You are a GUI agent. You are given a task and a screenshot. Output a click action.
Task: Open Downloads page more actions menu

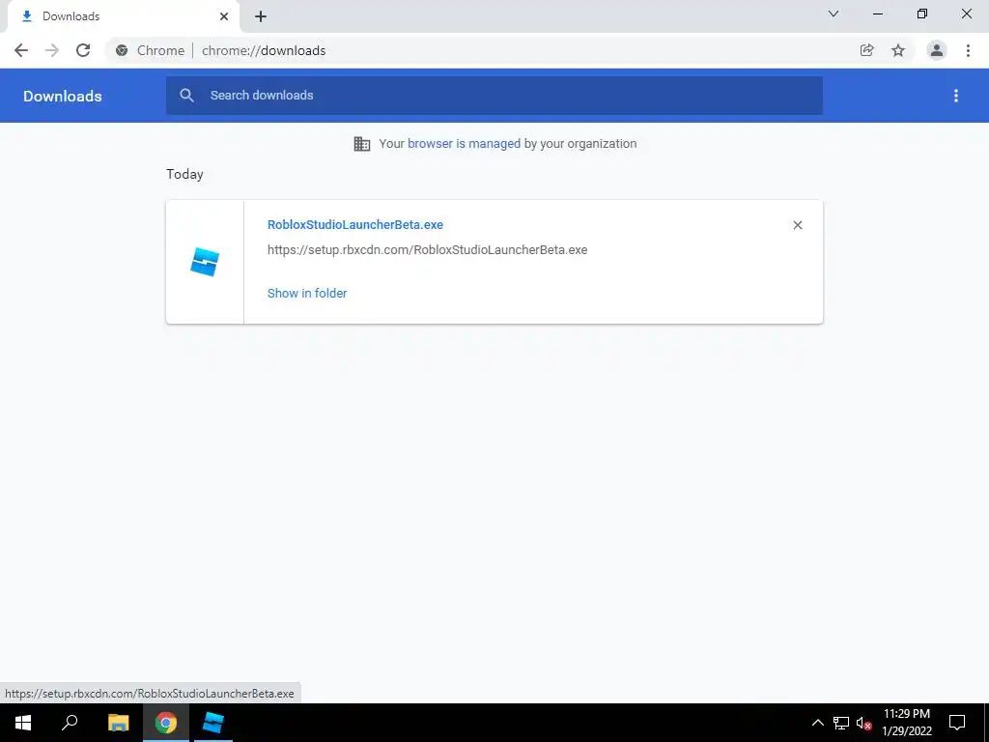click(x=956, y=96)
